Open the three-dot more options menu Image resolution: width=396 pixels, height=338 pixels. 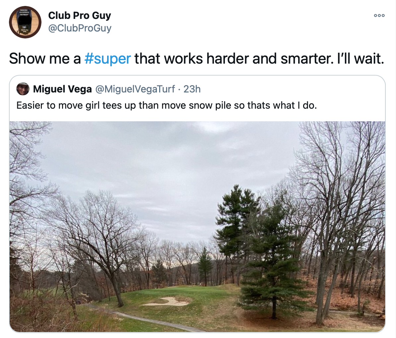click(379, 15)
